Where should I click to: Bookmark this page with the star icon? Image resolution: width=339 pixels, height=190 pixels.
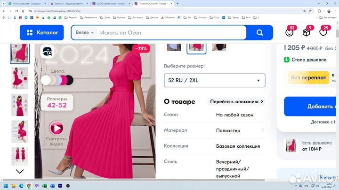point(310,11)
